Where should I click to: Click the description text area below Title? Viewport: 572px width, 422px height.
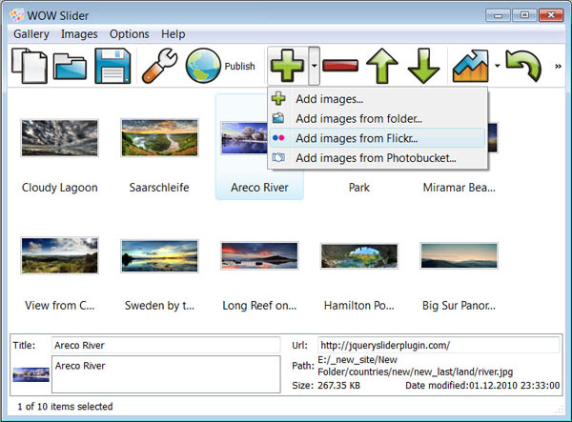pyautogui.click(x=166, y=374)
